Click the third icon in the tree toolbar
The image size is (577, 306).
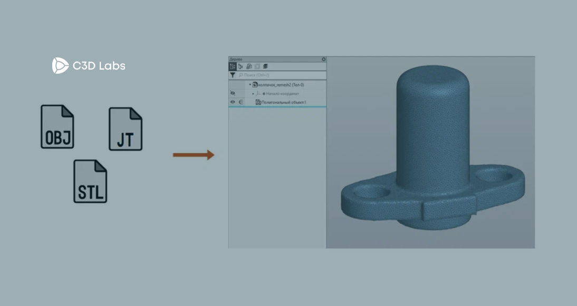[249, 66]
